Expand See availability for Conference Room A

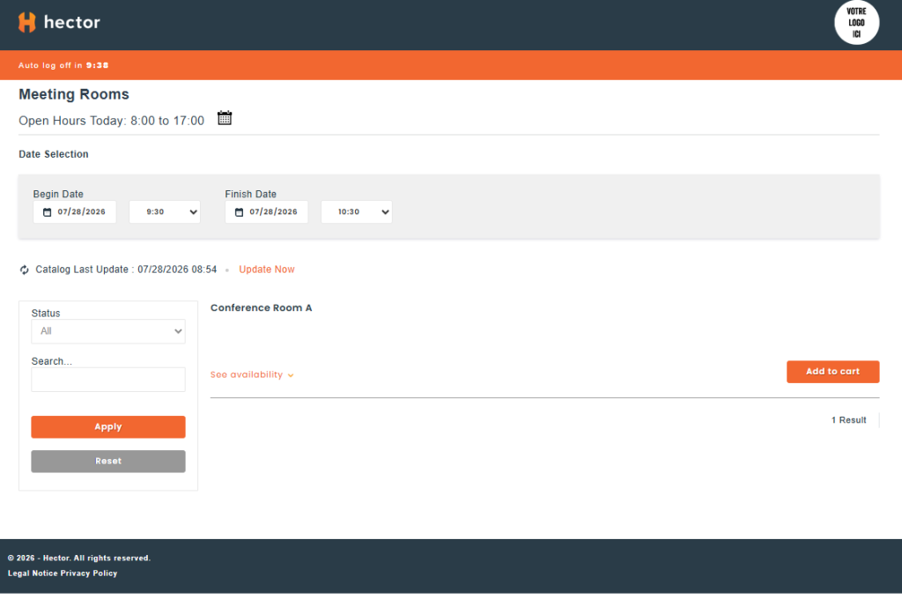[252, 374]
